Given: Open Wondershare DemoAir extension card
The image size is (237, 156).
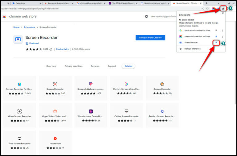Looking at the screenshot, I should 91,115.
